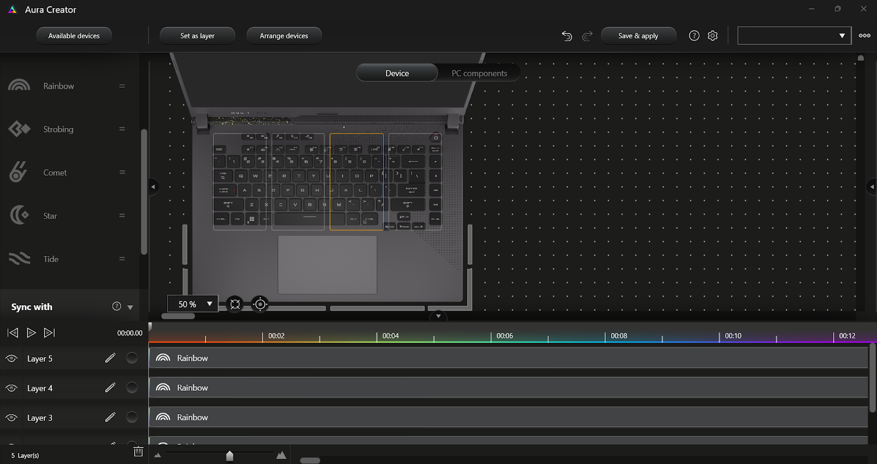
Task: Zoom in timeline with large triangle
Action: click(281, 455)
